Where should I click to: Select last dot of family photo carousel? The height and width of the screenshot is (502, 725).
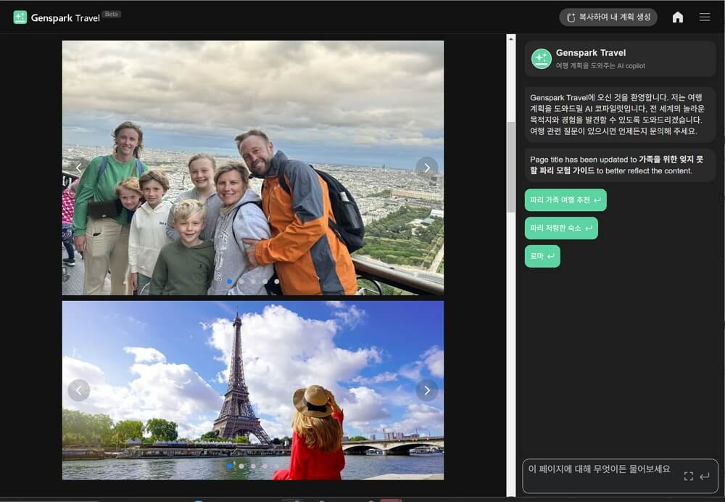pyautogui.click(x=277, y=281)
